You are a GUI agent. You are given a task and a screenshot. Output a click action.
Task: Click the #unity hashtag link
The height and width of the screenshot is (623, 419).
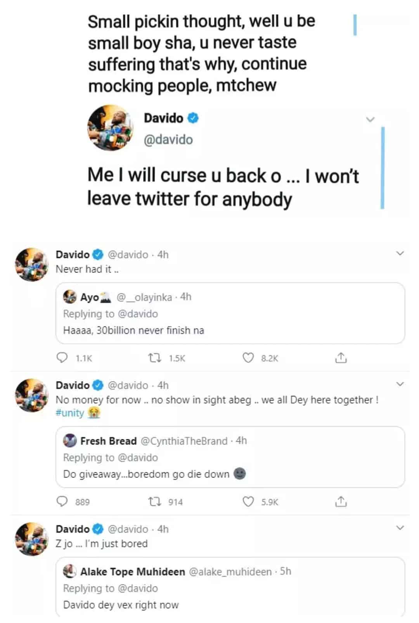(70, 413)
